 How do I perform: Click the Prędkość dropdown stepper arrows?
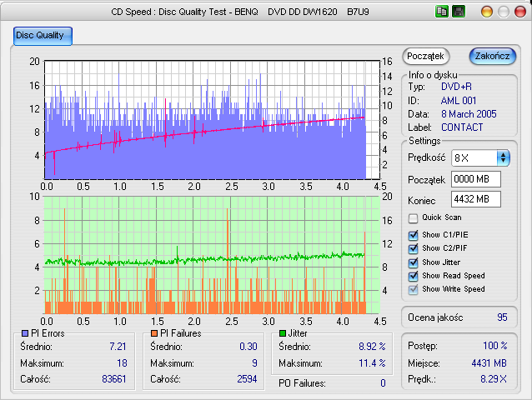coord(503,158)
